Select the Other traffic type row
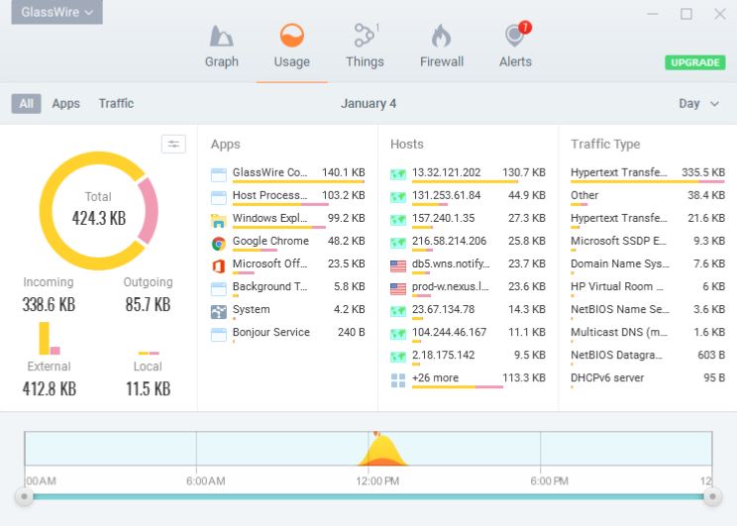737x526 pixels. [648, 197]
